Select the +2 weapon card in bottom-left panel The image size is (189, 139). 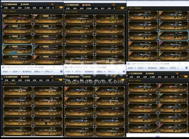(48, 121)
